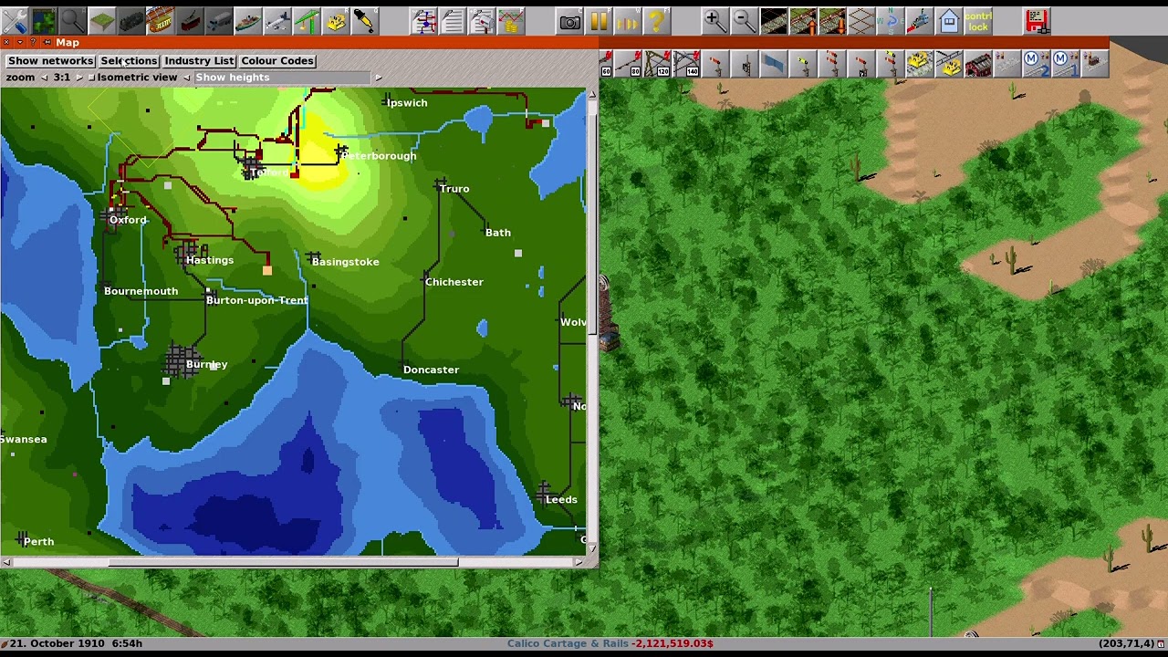Image resolution: width=1168 pixels, height=657 pixels.
Task: Select the 80 km/h catenary tool
Action: pyautogui.click(x=628, y=63)
